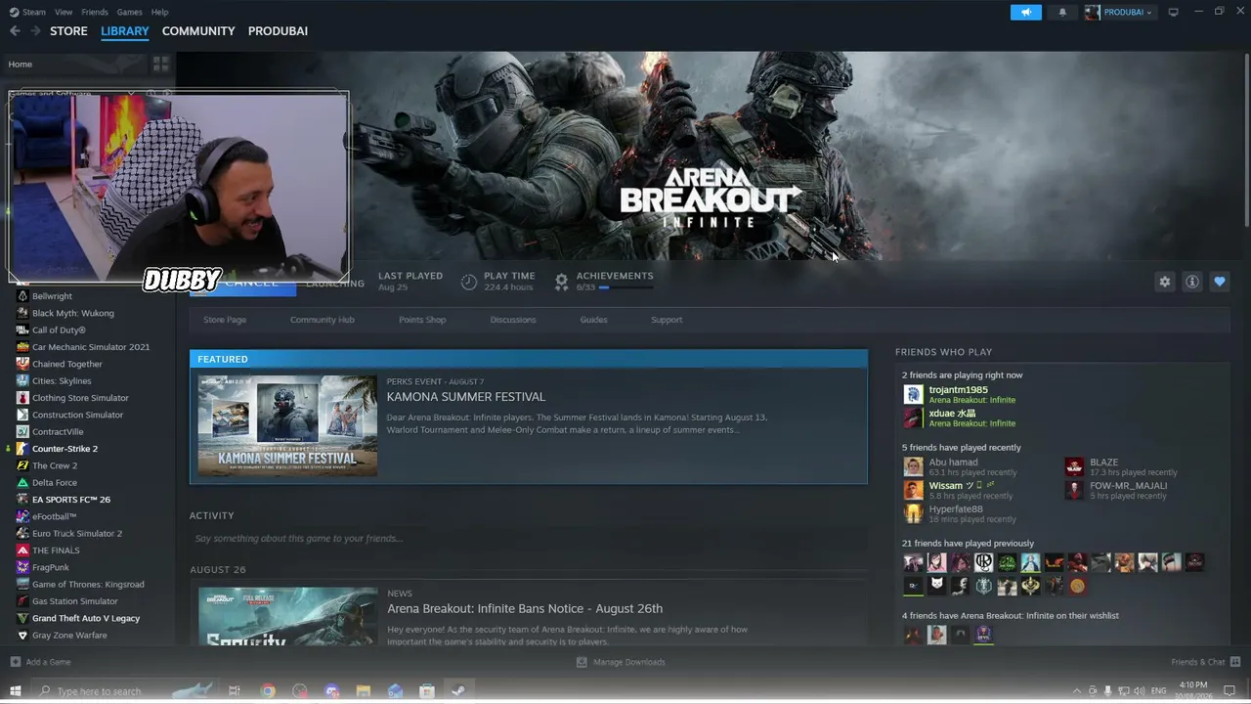Screen dimensions: 1251x704
Task: Click the Counter-Strike 2 game icon
Action: coord(22,449)
